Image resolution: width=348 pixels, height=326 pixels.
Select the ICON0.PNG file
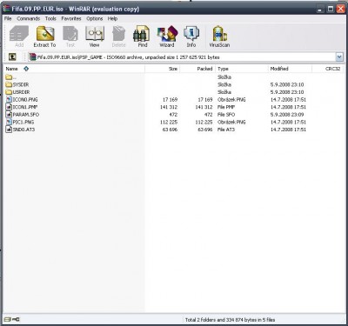point(22,99)
